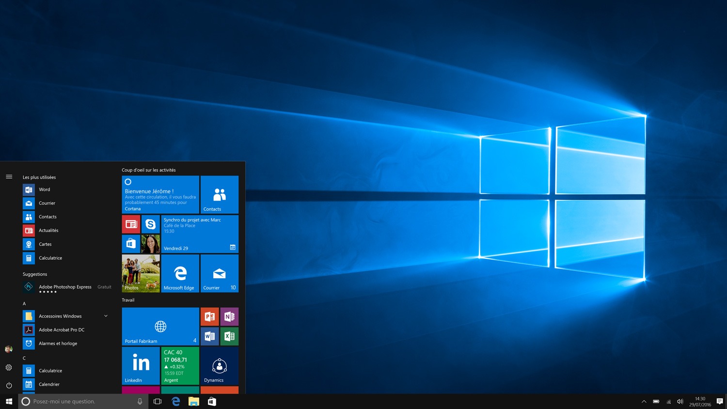Image resolution: width=727 pixels, height=409 pixels.
Task: Select Adobe Acrobat Pro DC entry
Action: click(x=61, y=330)
